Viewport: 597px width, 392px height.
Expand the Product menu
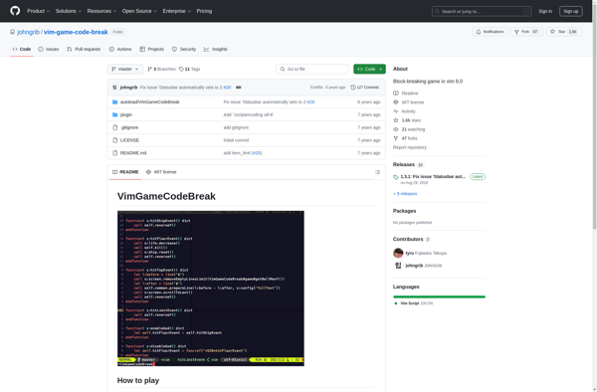[38, 11]
